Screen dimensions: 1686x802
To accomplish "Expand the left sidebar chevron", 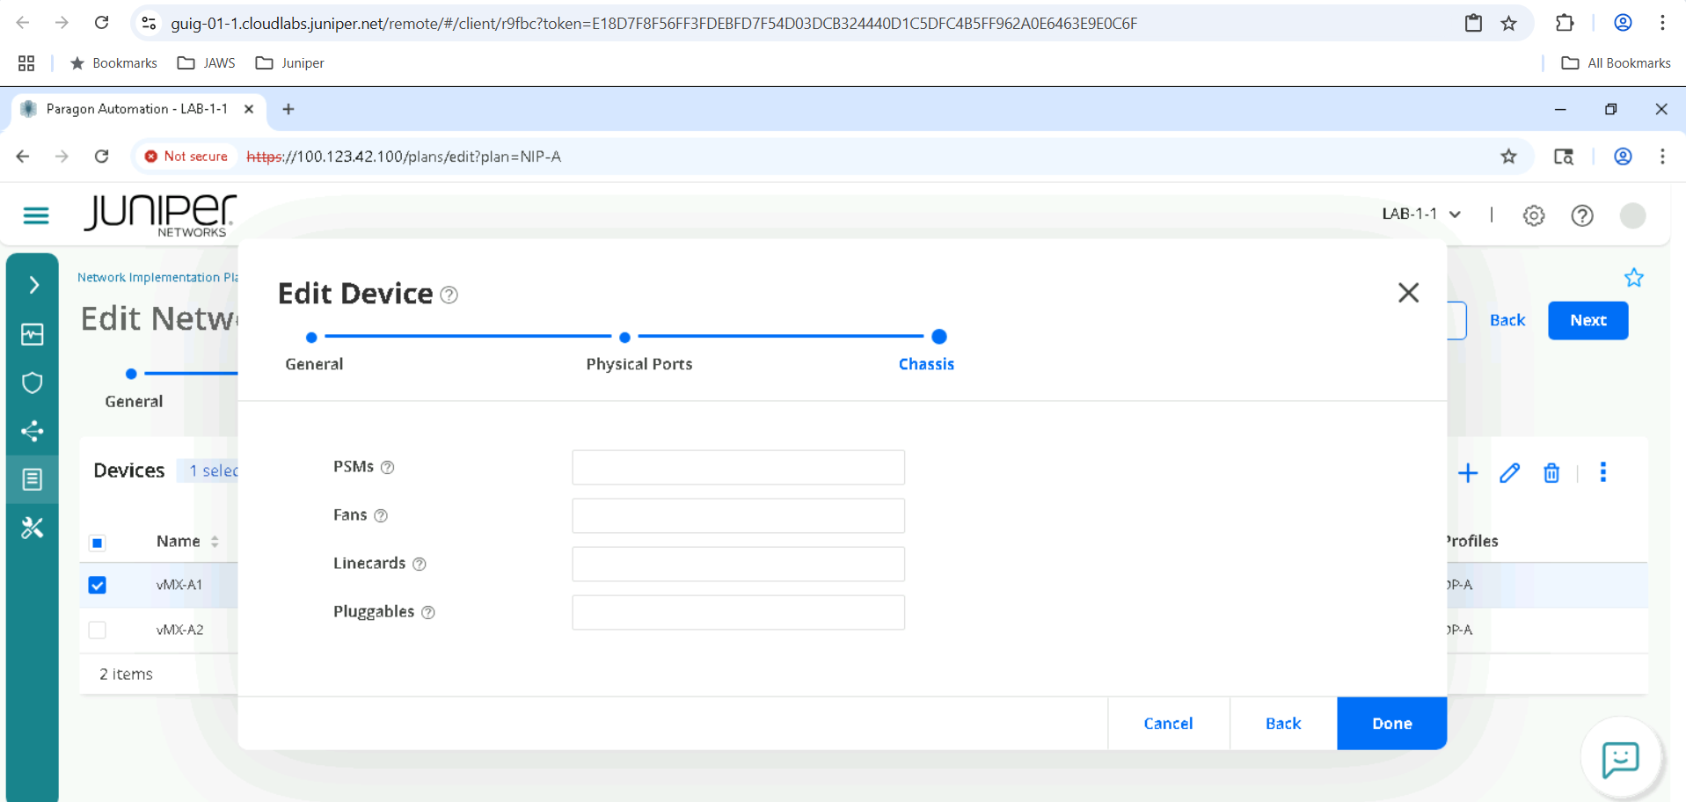I will click(33, 285).
